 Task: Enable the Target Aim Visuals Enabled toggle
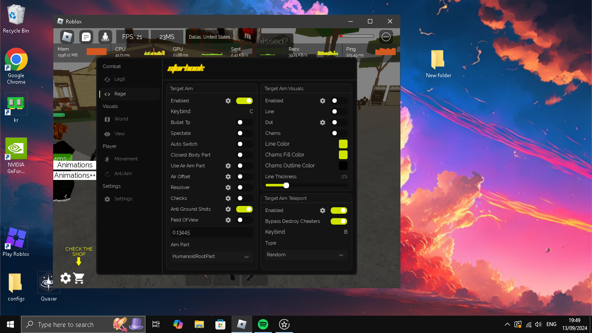(339, 101)
